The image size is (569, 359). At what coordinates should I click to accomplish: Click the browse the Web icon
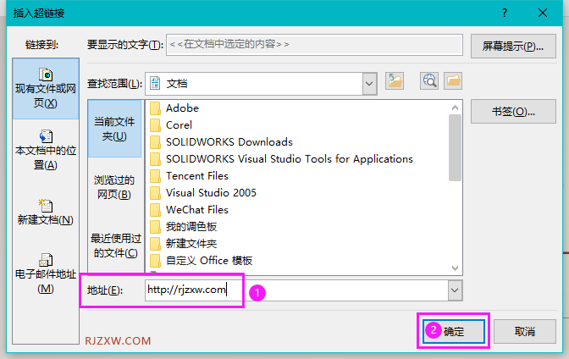(429, 80)
